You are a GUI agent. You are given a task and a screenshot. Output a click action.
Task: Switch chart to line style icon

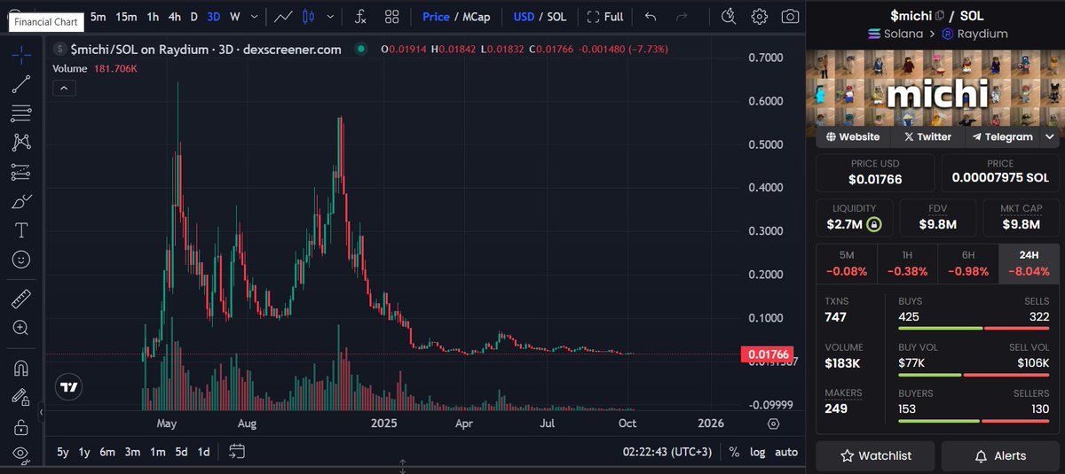tap(284, 16)
